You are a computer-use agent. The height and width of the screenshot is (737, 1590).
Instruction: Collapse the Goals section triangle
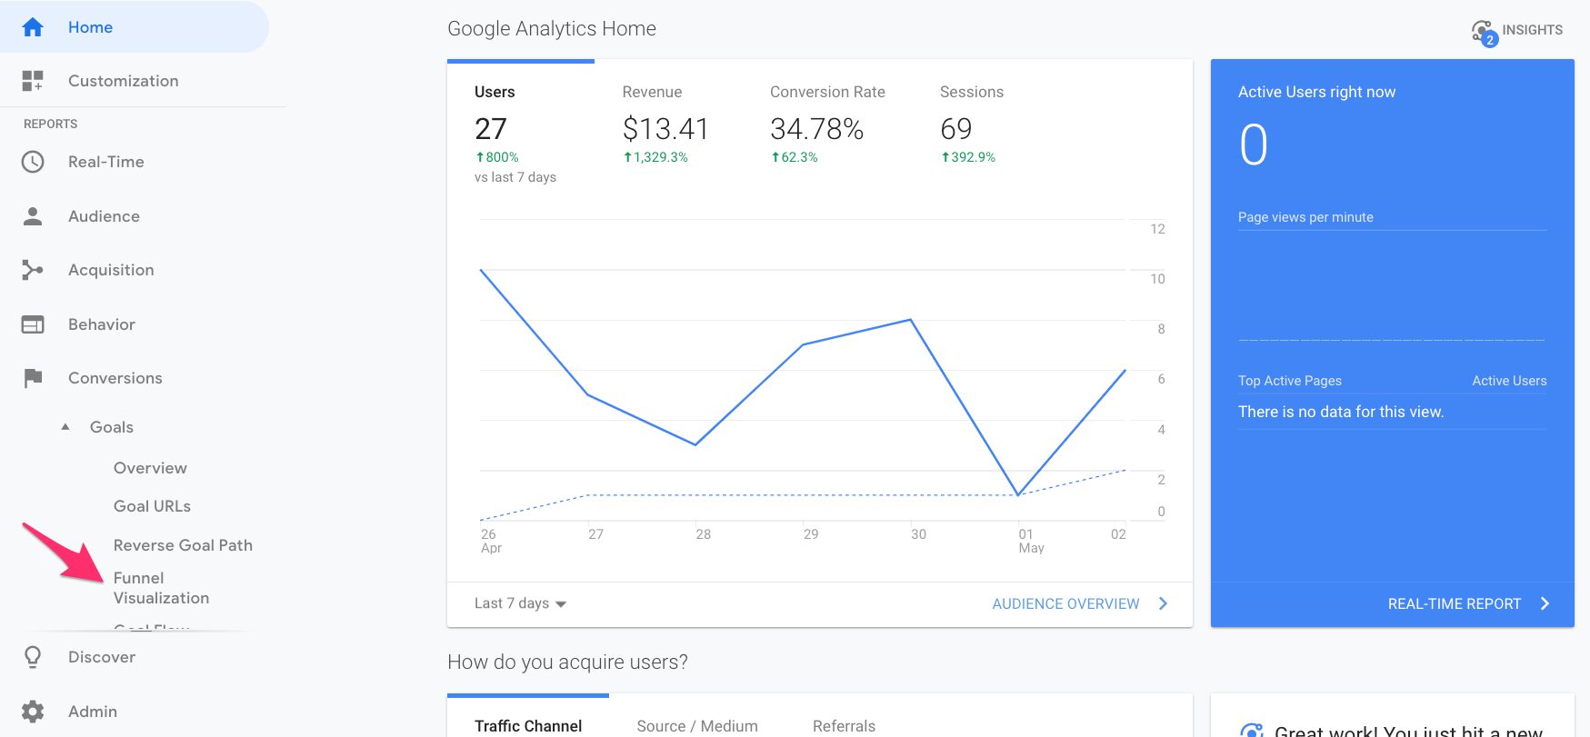tap(65, 427)
